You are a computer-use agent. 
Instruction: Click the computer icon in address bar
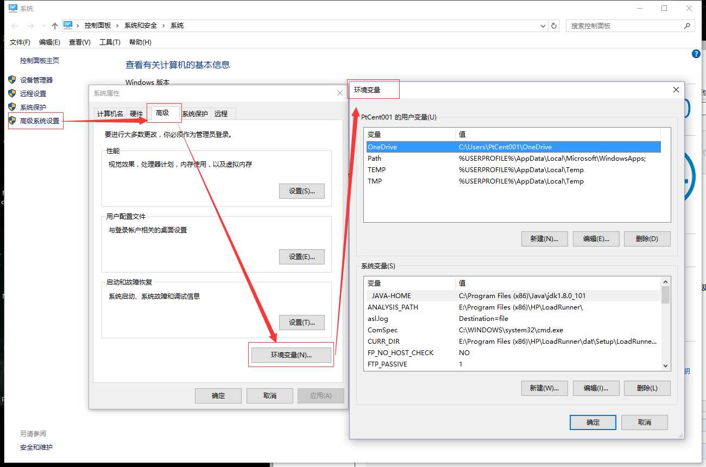pos(68,25)
